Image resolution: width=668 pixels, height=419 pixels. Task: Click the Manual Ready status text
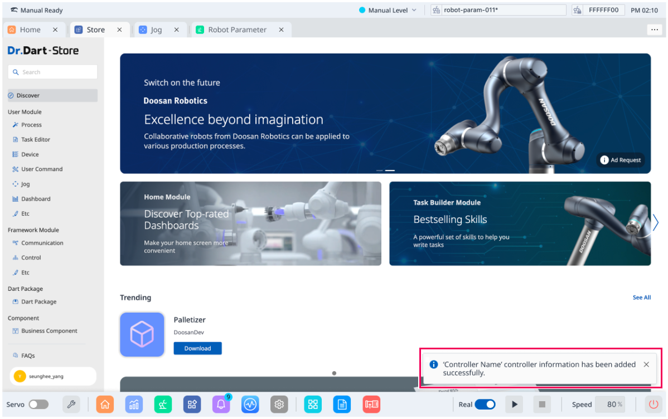42,10
